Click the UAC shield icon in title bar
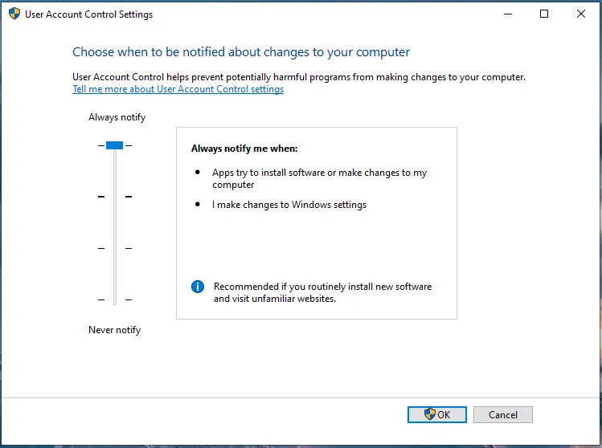Viewport: 602px width, 448px height. click(14, 14)
